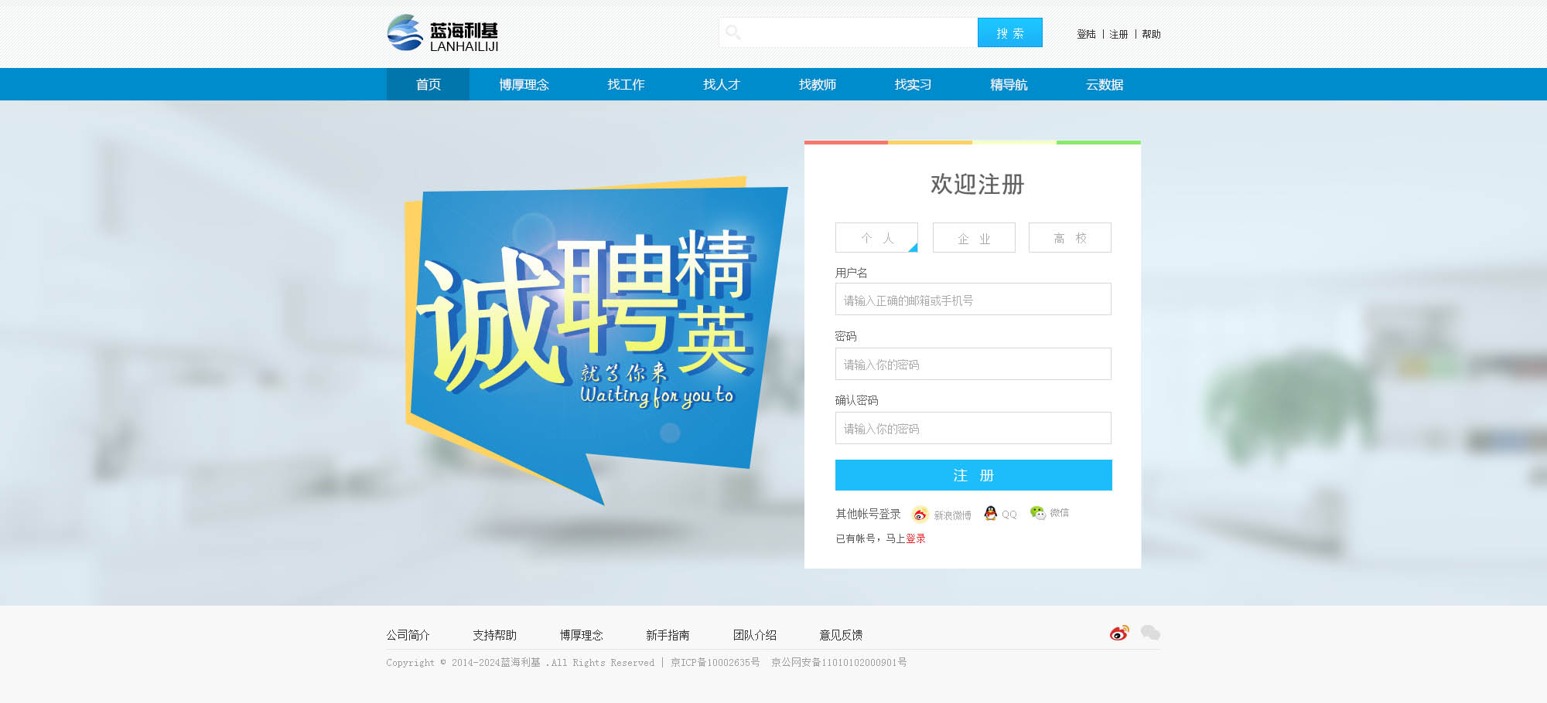
Task: Go to 找人才 in navigation
Action: coord(722,84)
